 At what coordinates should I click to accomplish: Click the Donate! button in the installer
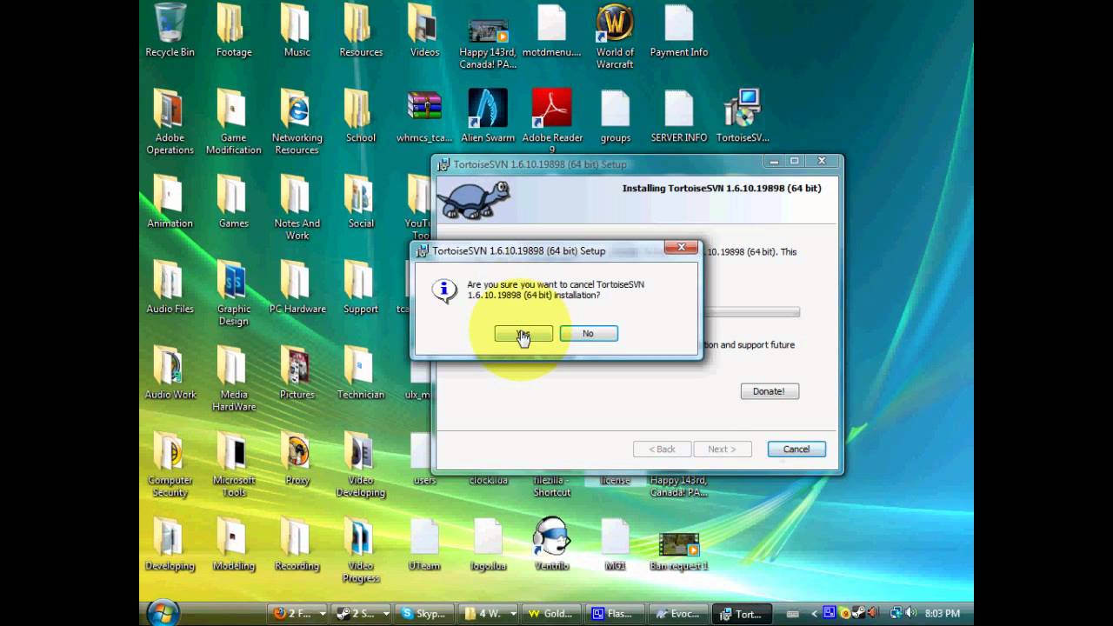[x=769, y=391]
